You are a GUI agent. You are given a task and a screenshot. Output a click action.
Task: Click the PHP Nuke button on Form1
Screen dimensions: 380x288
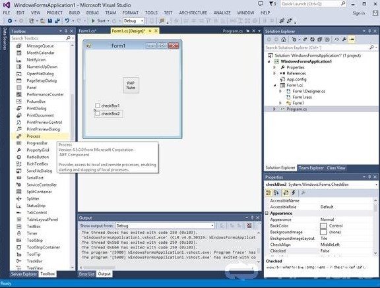coord(131,85)
